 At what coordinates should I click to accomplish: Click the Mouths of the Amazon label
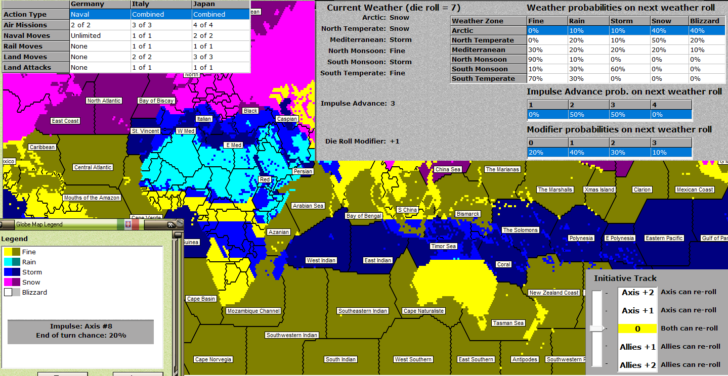pos(92,198)
